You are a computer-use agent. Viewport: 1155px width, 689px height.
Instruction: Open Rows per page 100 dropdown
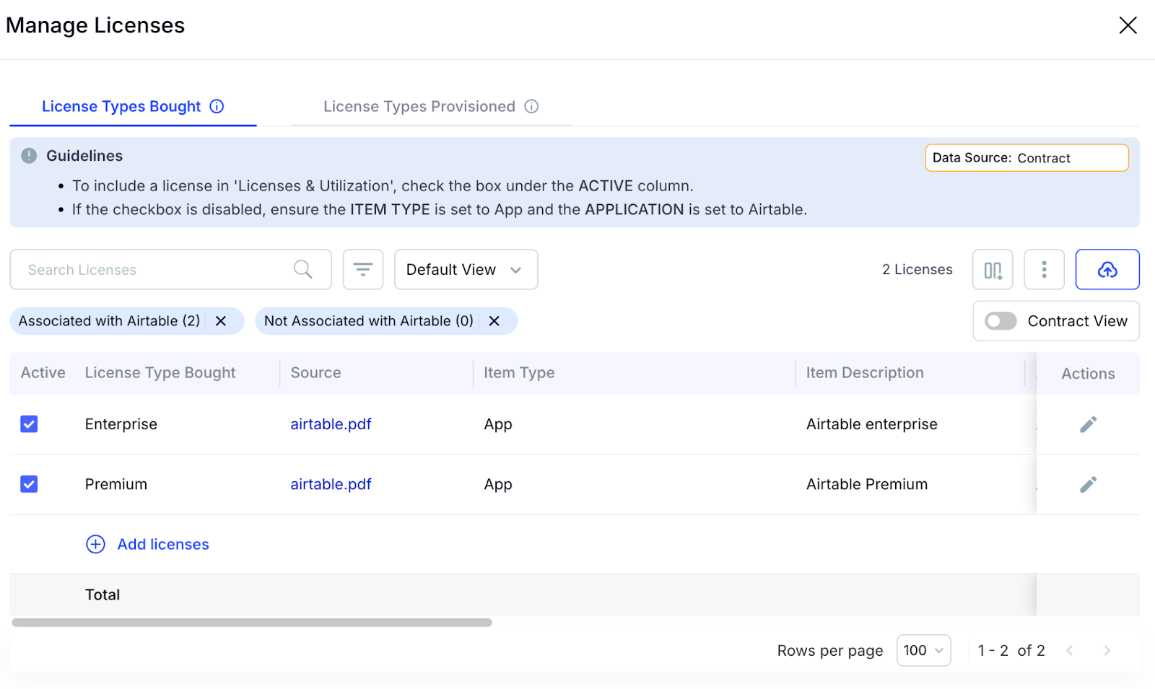923,651
